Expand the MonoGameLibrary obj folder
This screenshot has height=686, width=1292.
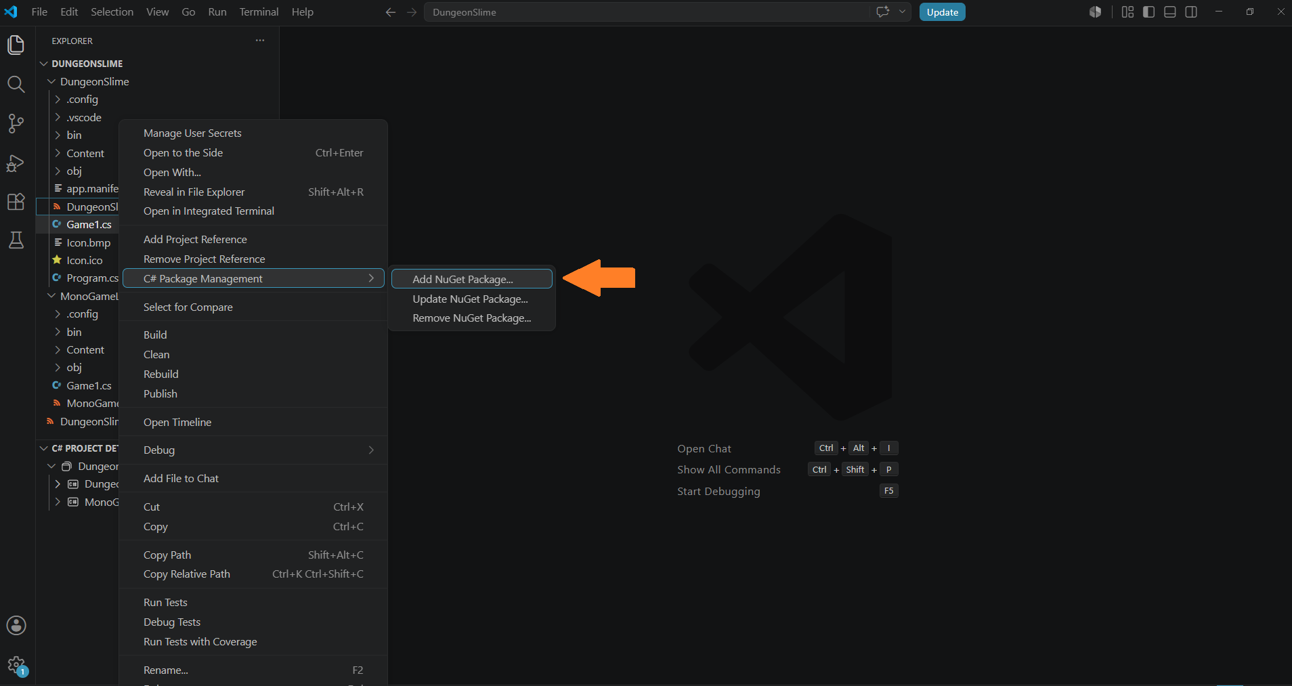pos(58,368)
